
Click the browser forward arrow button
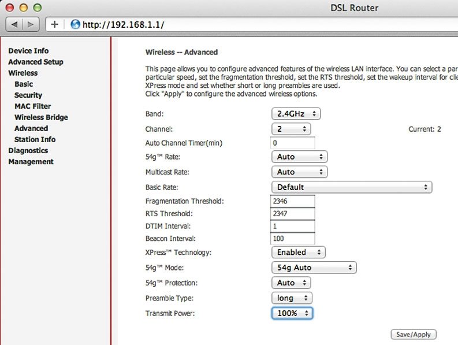(x=31, y=24)
